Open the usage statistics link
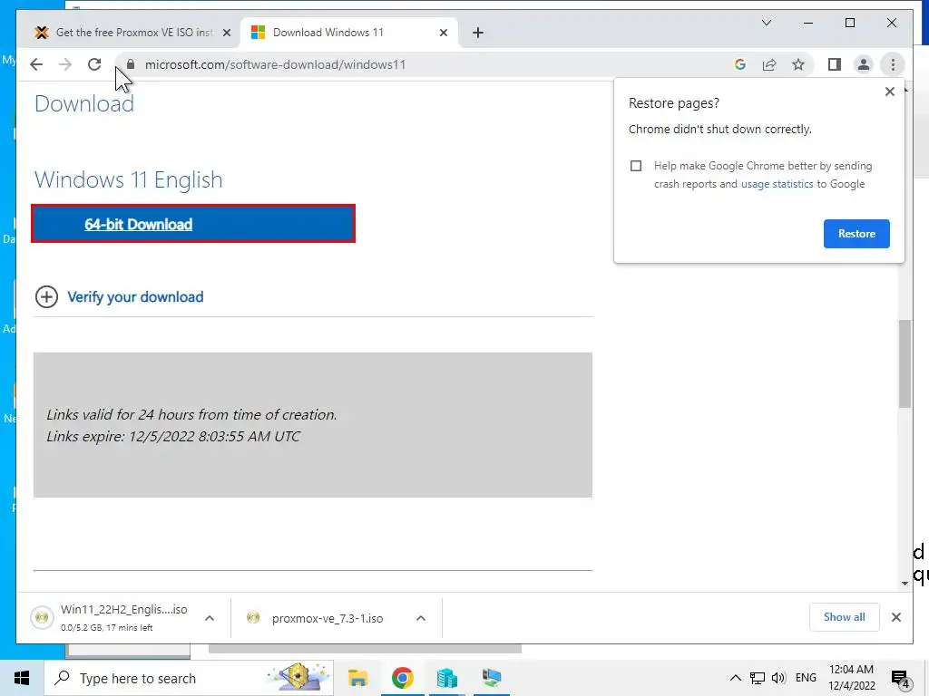 (x=777, y=184)
